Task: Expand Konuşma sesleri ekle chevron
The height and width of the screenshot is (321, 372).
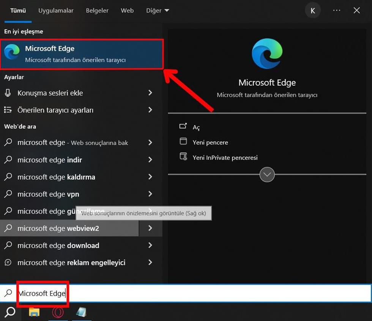Action: [150, 92]
